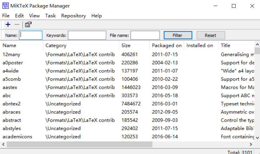Click the date 2004-02-13
The image size is (260, 154).
[x=165, y=63]
